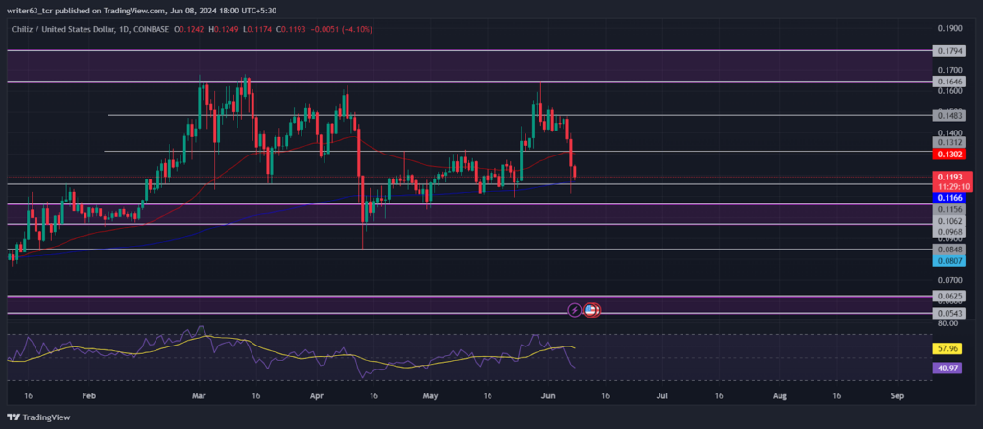The width and height of the screenshot is (983, 429).
Task: Click the open value O0.1242
Action: point(189,30)
